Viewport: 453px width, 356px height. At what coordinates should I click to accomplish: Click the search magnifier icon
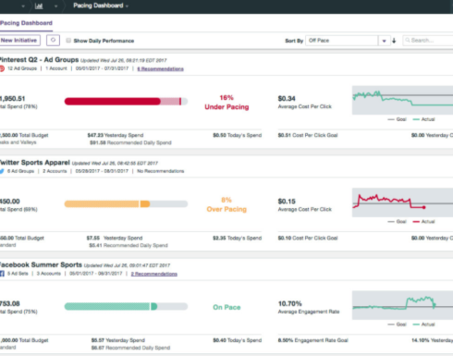click(x=408, y=40)
